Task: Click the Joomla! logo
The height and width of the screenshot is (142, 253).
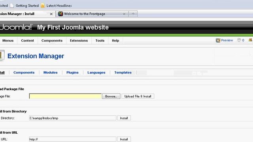Action: (x=16, y=27)
